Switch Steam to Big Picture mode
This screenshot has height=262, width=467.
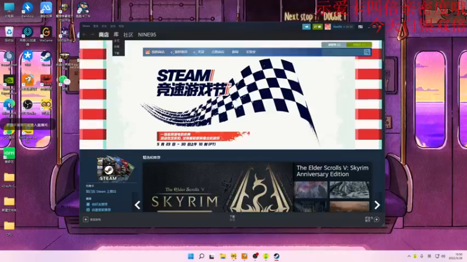360,27
